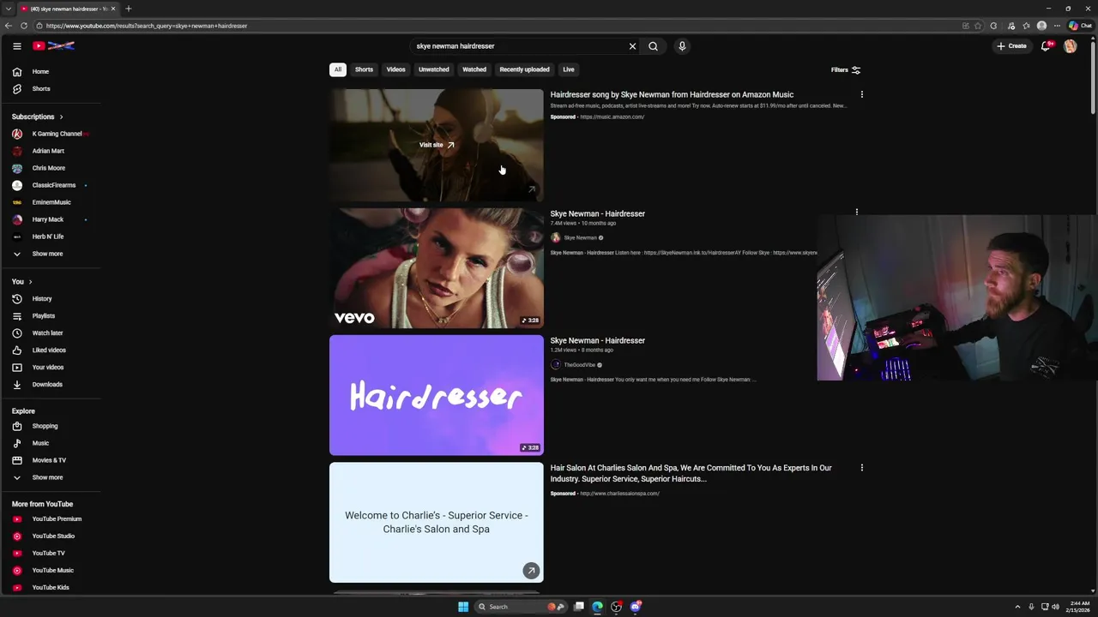Open the hamburger guide menu
This screenshot has width=1098, height=617.
coord(17,46)
